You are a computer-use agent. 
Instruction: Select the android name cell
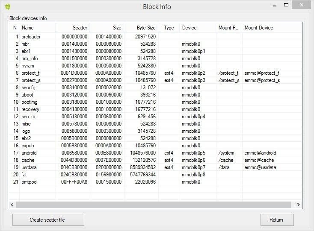(29, 153)
